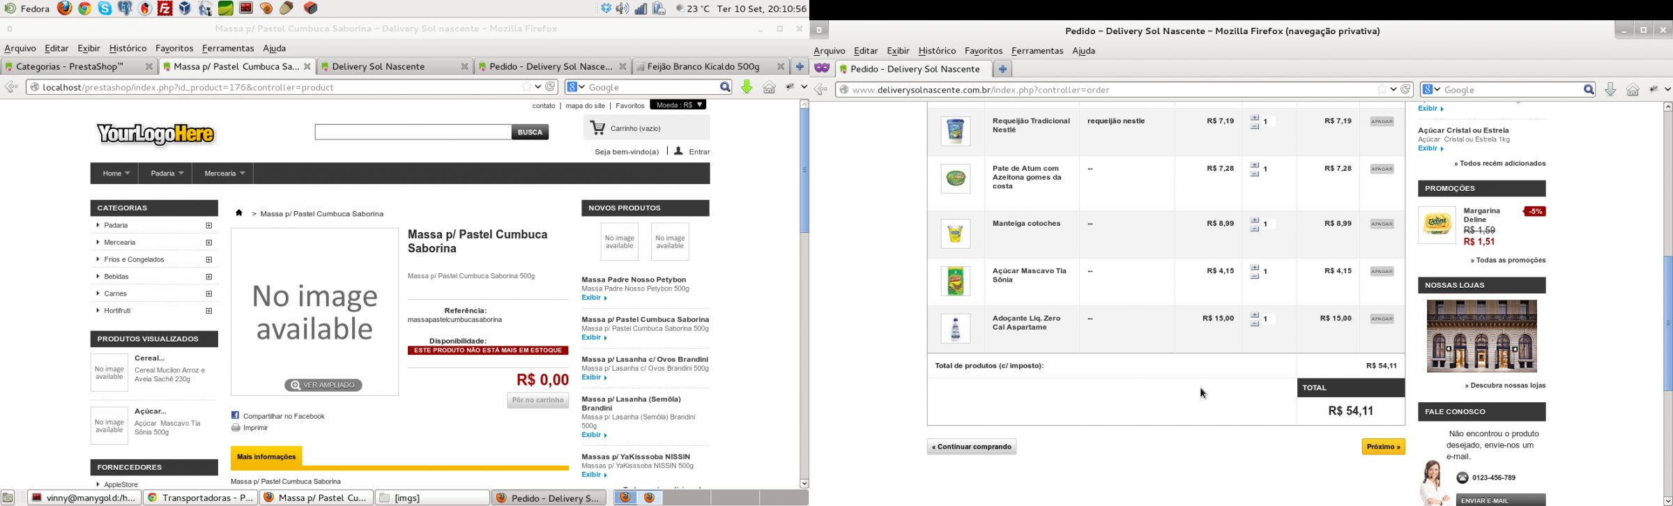Expand the Frios e Congelados category

coord(209,259)
